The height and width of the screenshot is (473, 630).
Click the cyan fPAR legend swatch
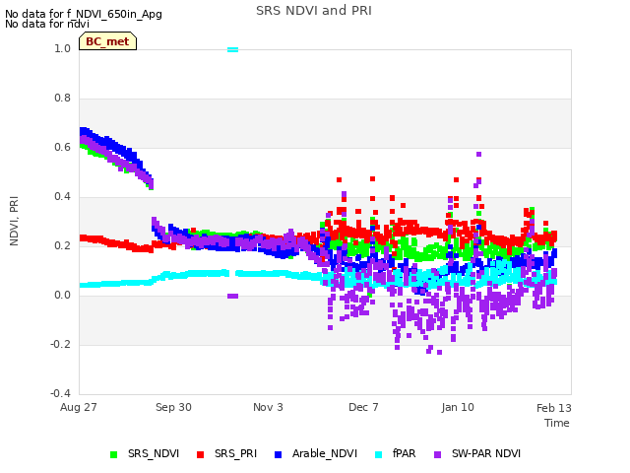[x=378, y=454]
